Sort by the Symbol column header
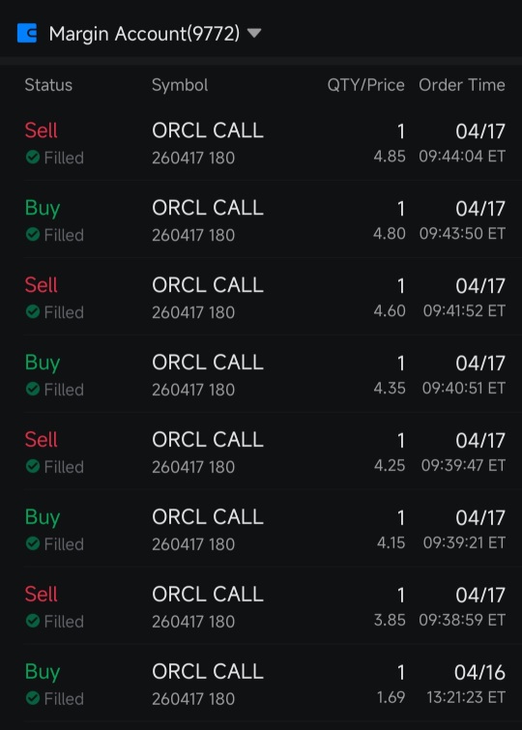 click(x=180, y=85)
